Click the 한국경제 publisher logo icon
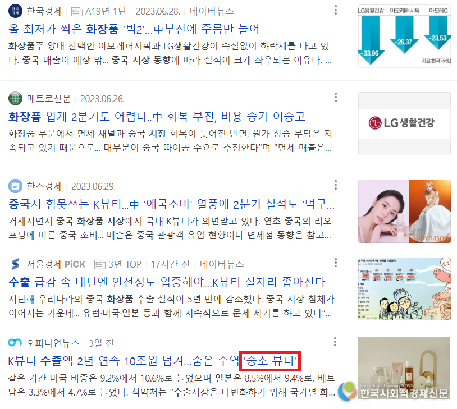Image resolution: width=457 pixels, height=409 pixels. [x=16, y=11]
